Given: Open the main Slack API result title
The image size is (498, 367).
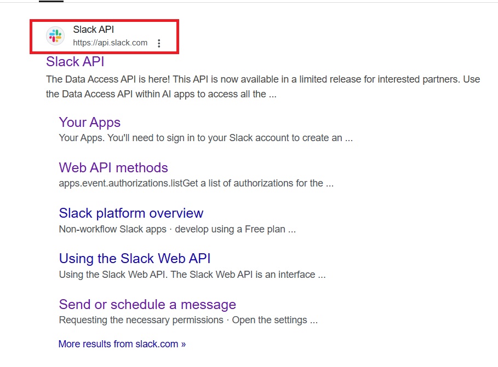Looking at the screenshot, I should click(x=75, y=62).
